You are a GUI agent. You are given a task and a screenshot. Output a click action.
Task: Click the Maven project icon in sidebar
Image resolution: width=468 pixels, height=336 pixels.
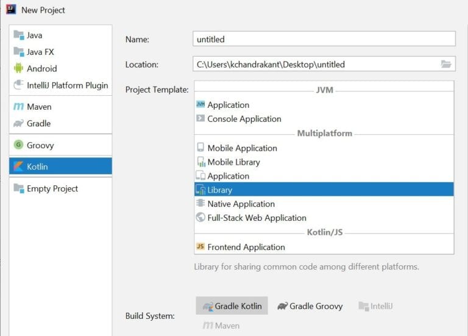(x=18, y=107)
